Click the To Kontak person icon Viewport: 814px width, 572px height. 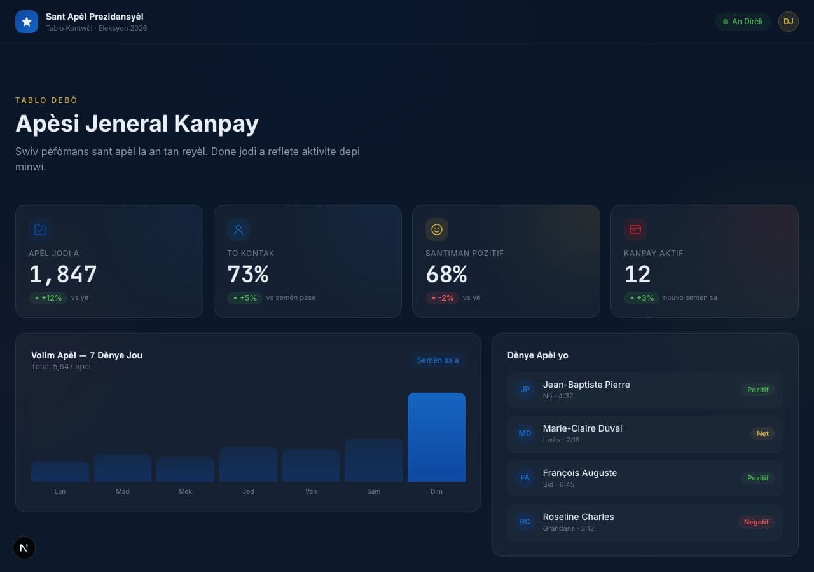(x=238, y=229)
